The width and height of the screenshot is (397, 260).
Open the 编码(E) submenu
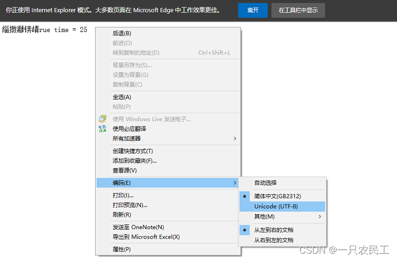pyautogui.click(x=168, y=183)
